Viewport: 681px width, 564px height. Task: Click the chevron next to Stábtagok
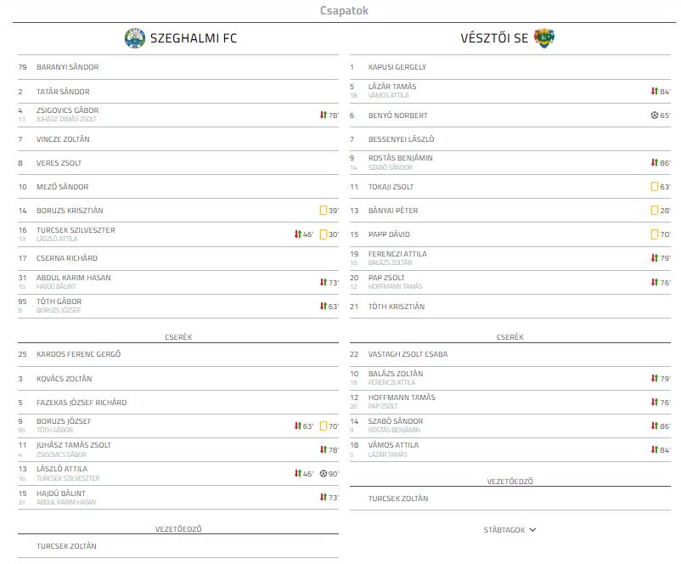point(533,530)
